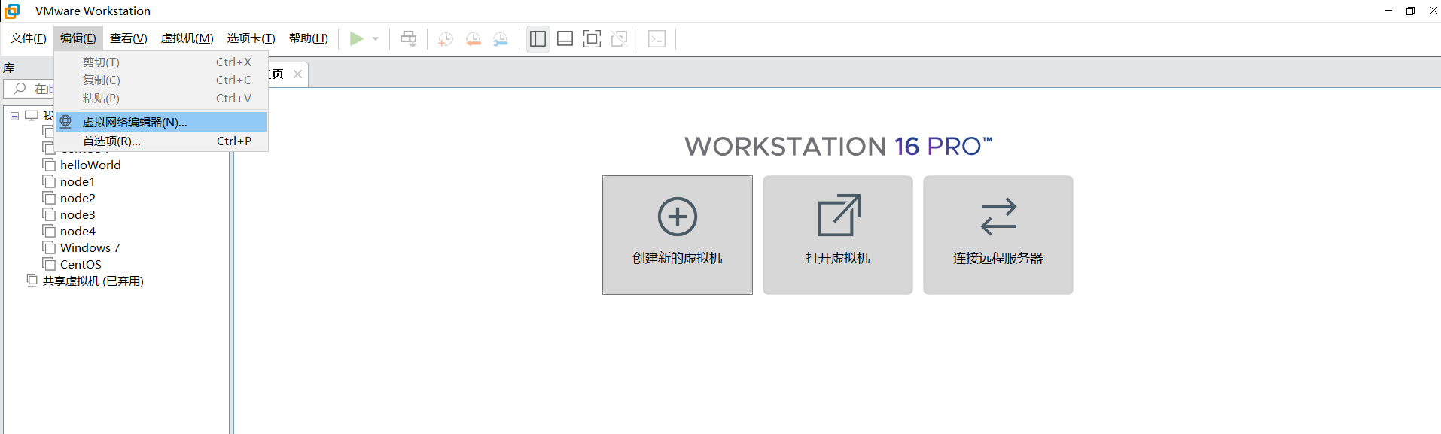Click the VMware Workstation app icon
Image resolution: width=1441 pixels, height=434 pixels.
tap(12, 11)
